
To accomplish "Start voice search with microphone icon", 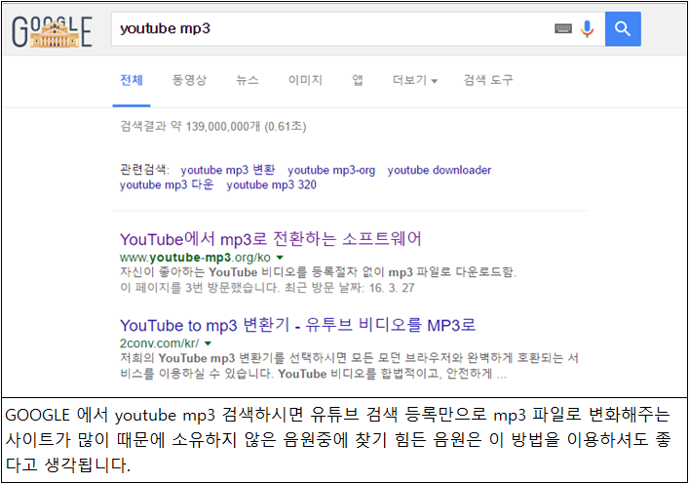I will pyautogui.click(x=587, y=29).
